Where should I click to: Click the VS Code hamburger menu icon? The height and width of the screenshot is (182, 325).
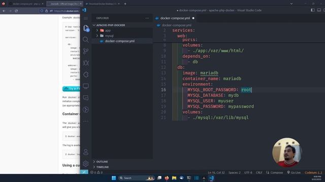pos(86,18)
